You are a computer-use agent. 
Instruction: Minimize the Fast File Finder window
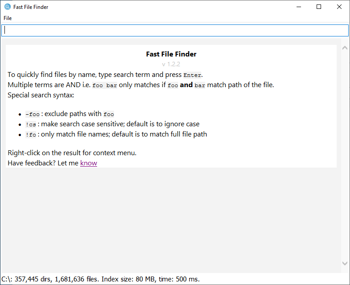298,7
